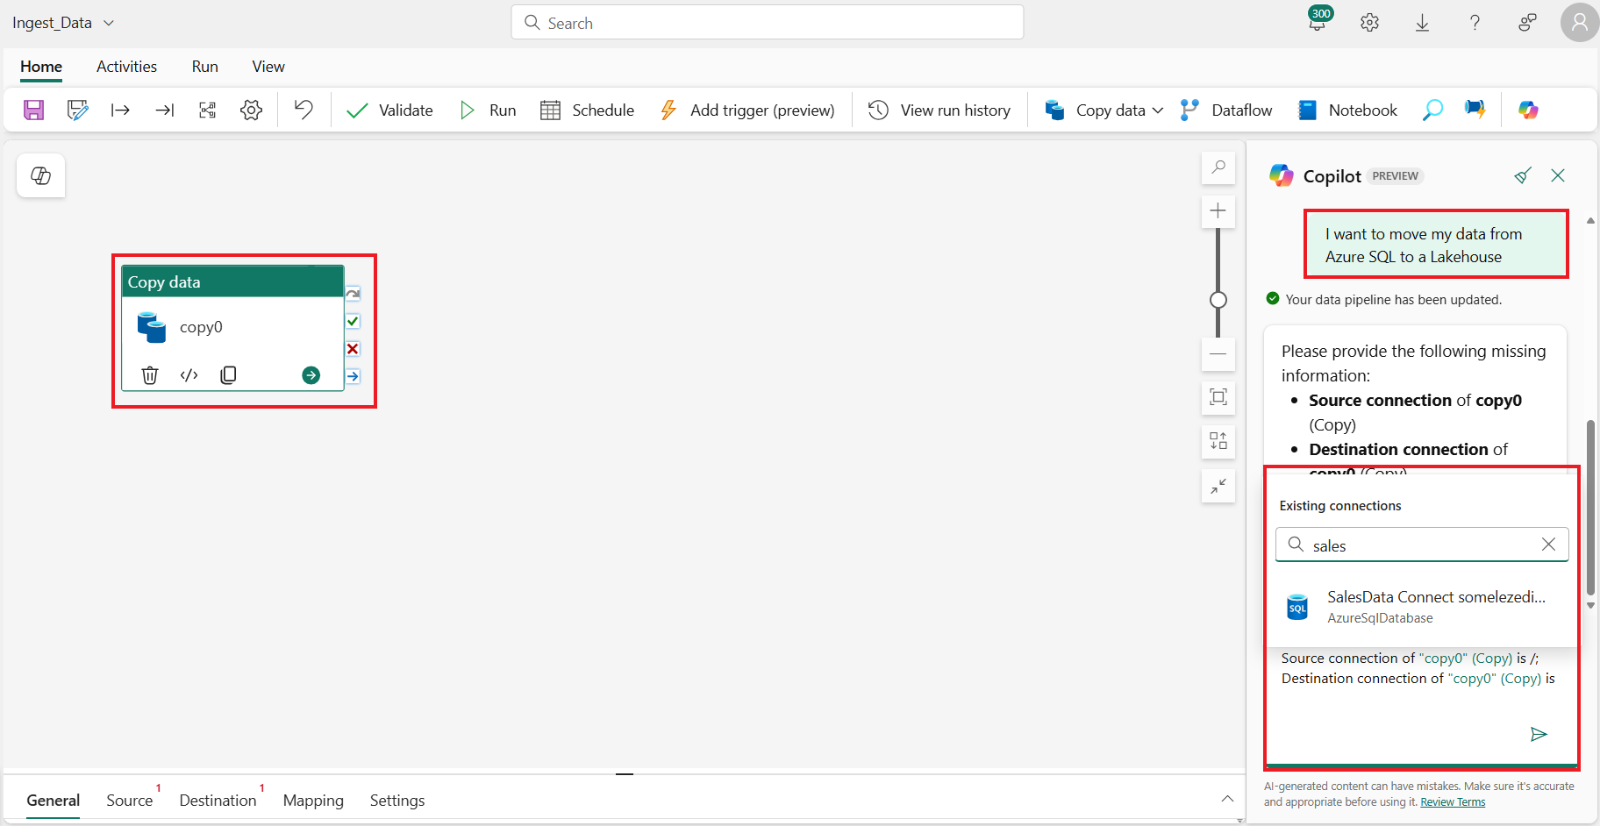
Task: Click auto-align layout button on canvas
Action: click(1218, 441)
